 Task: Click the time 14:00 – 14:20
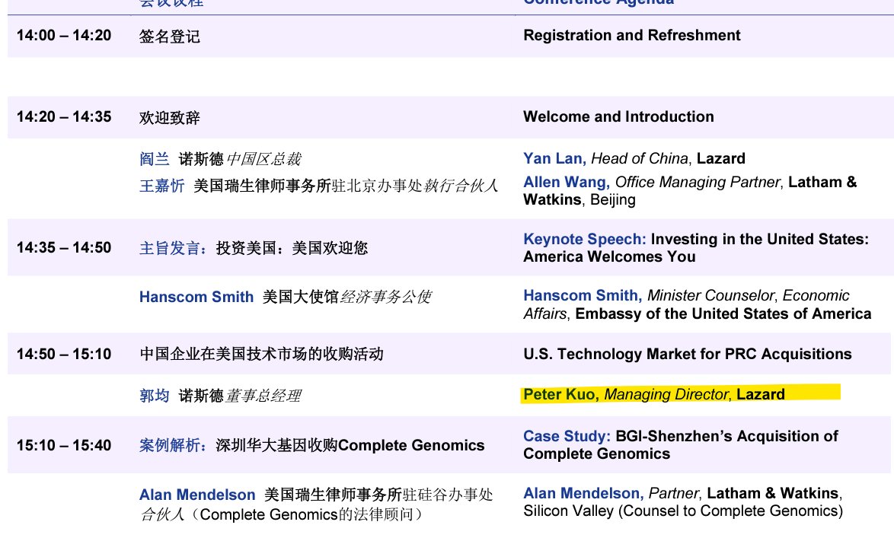tap(64, 35)
